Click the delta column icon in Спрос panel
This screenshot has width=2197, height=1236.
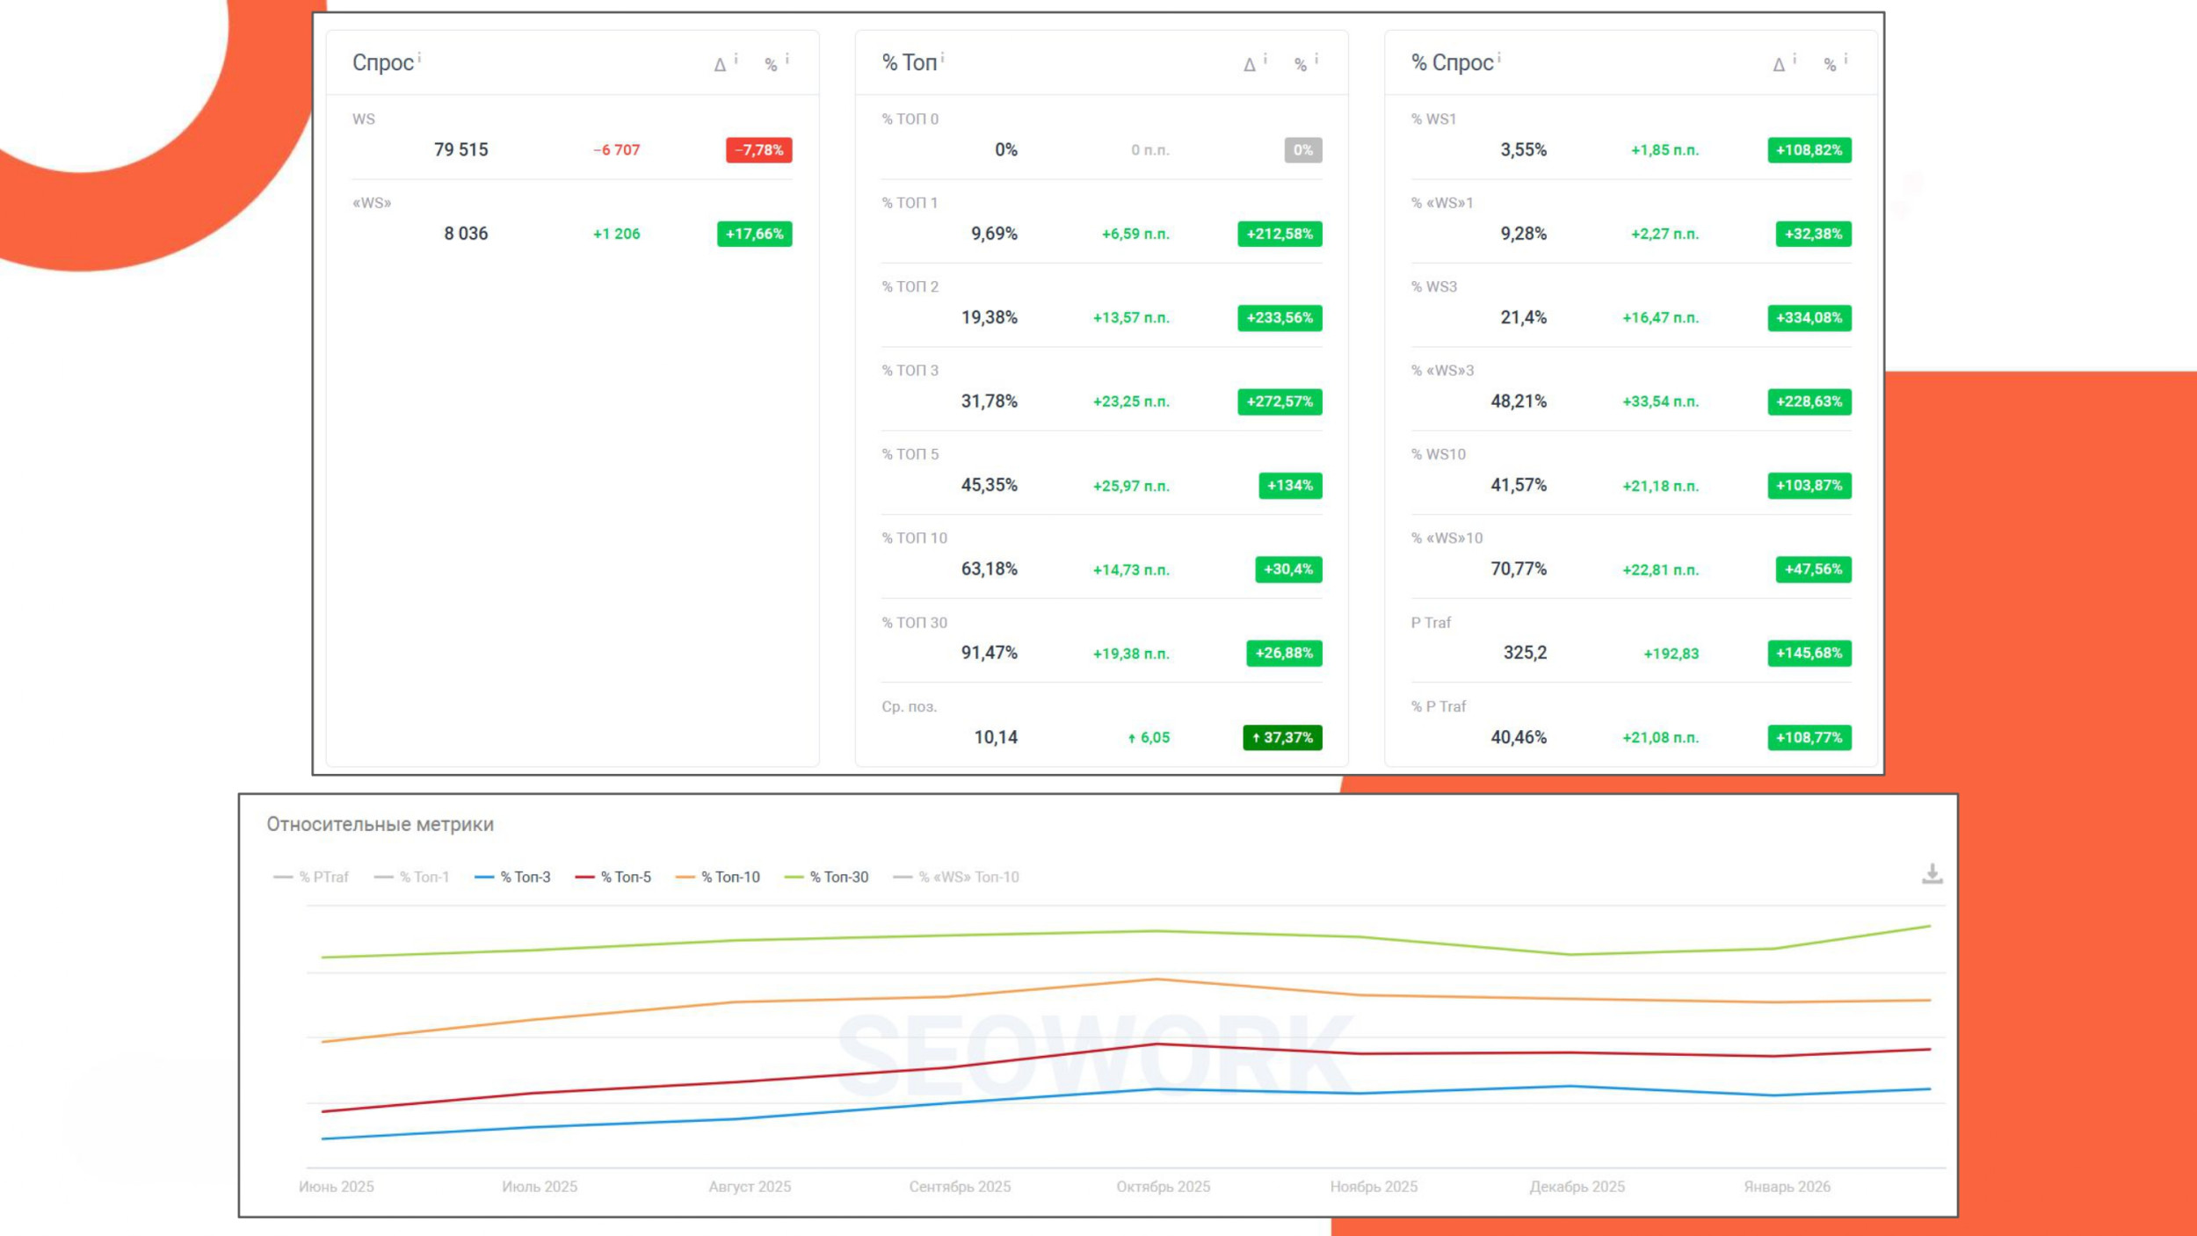pos(720,64)
